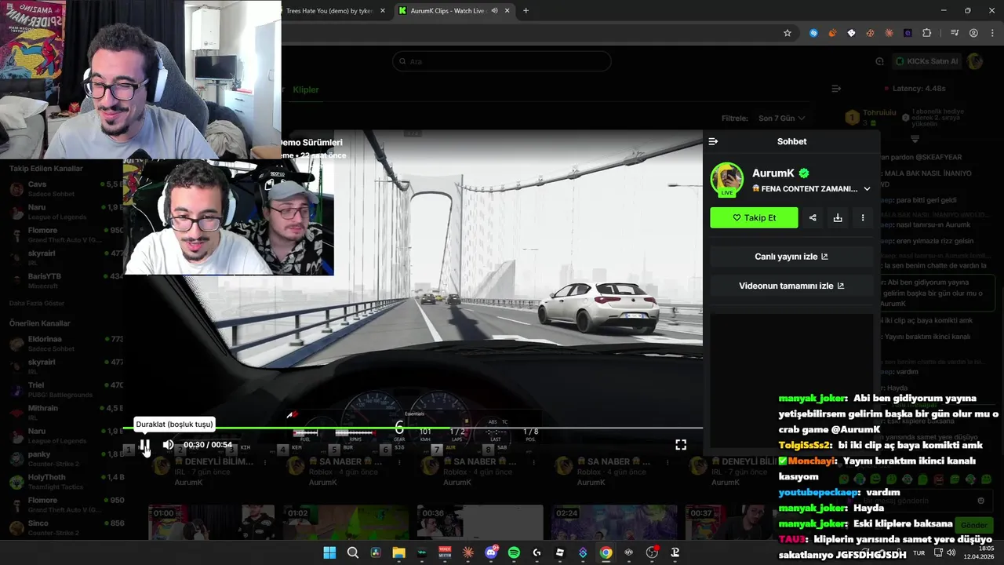The width and height of the screenshot is (1004, 565).
Task: Seek on the green clip progress bar
Action: (413, 428)
